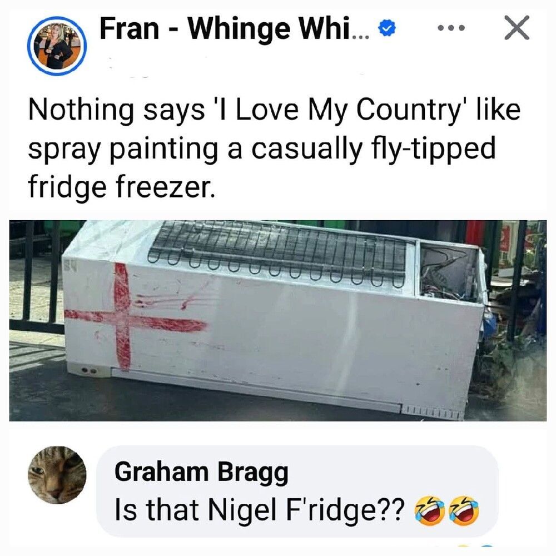556x556 pixels.
Task: Click the black condenser coils in the photo
Action: (x=280, y=252)
